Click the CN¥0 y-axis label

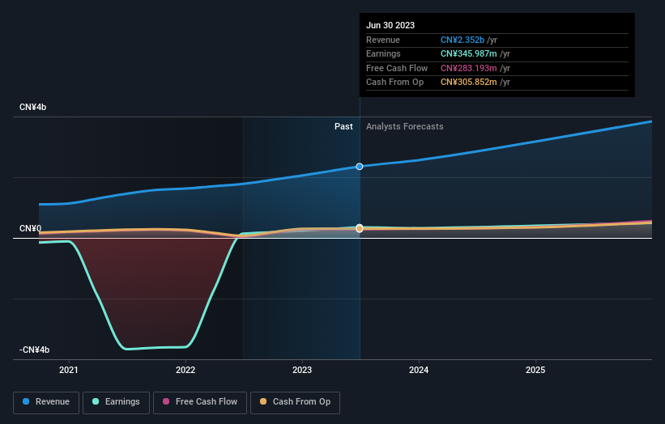[x=31, y=228]
